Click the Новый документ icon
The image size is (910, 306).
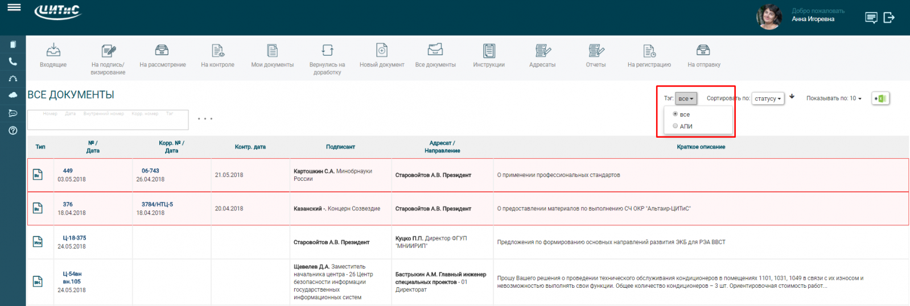point(382,51)
